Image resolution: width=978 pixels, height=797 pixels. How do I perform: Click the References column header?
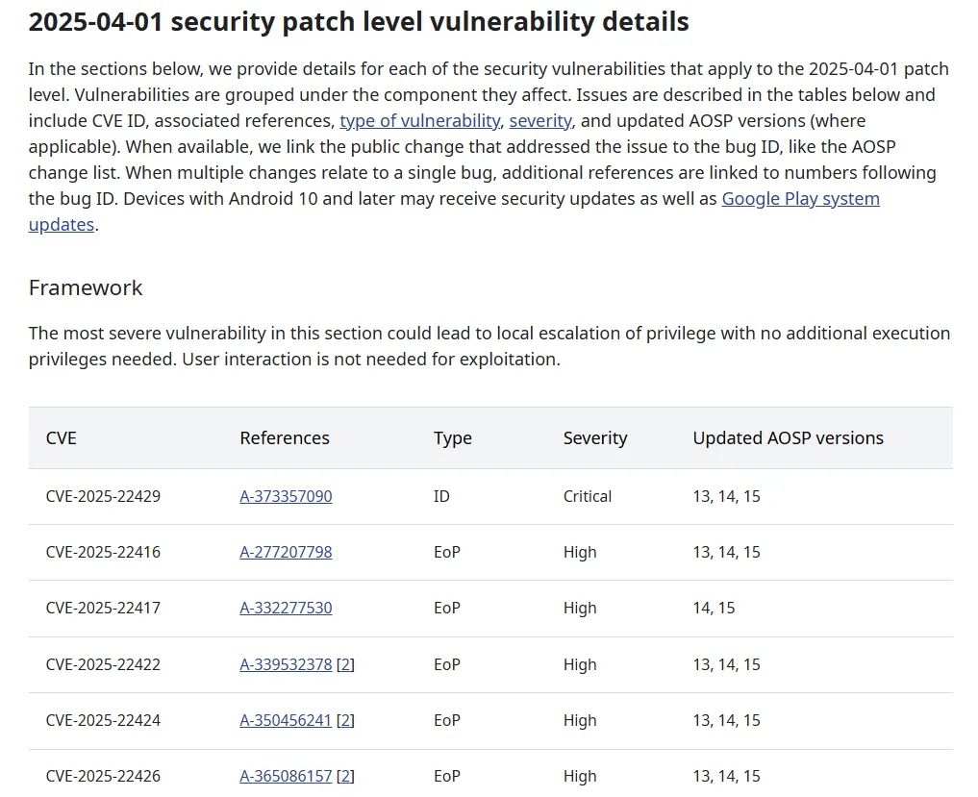[285, 438]
